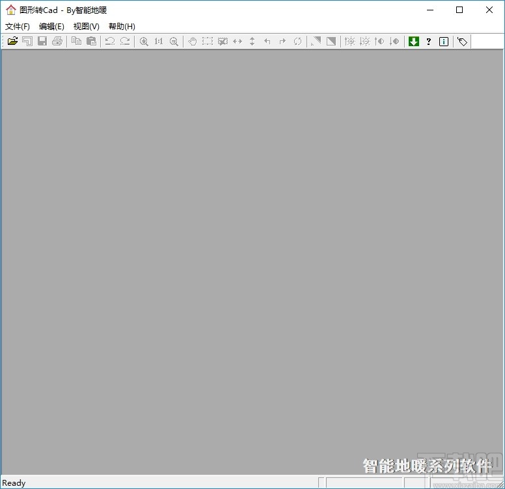Screen dimensions: 505x489
Task: Decrease contrast with down-arrow half-circle icon
Action: (394, 41)
